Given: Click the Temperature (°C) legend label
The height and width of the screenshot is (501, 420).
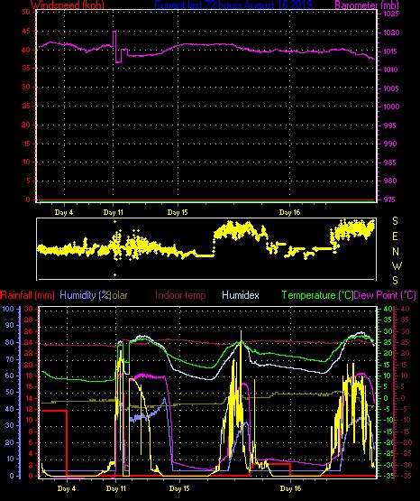Looking at the screenshot, I should pyautogui.click(x=317, y=295).
